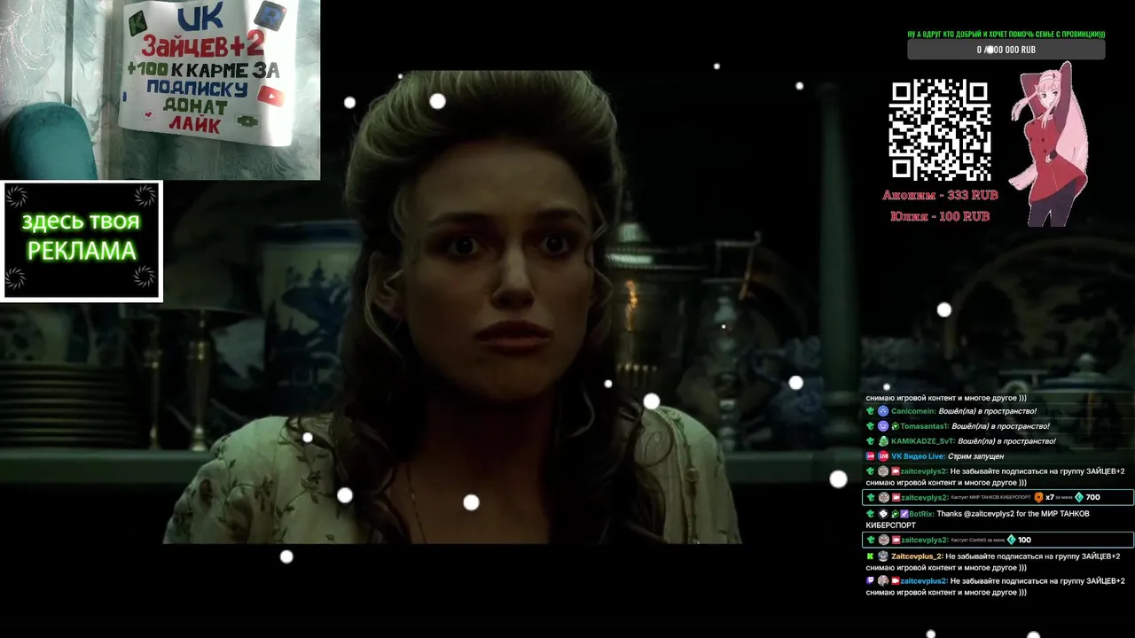This screenshot has height=638, width=1135.
Task: Click the blue username zaitcevplus2
Action: coord(924,581)
